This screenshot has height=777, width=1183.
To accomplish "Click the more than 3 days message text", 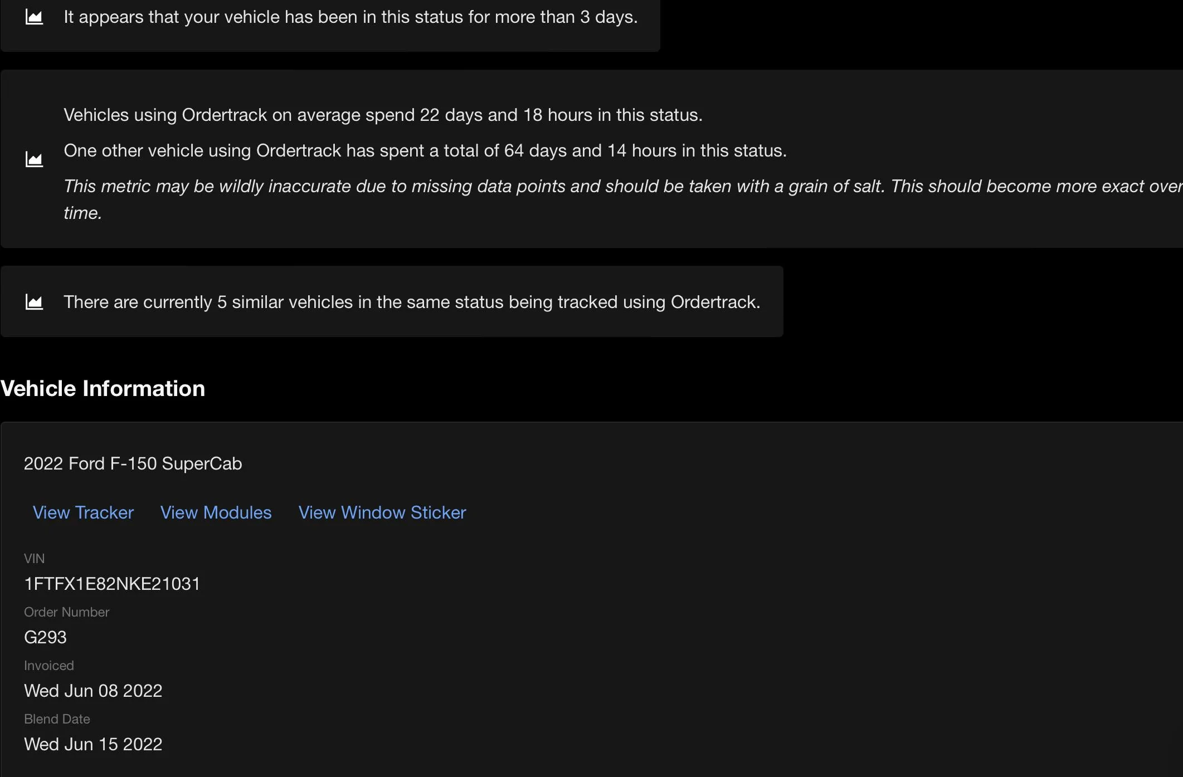I will coord(350,17).
